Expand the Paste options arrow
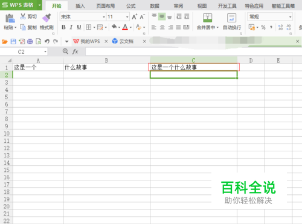The image size is (302, 224). tap(15, 27)
